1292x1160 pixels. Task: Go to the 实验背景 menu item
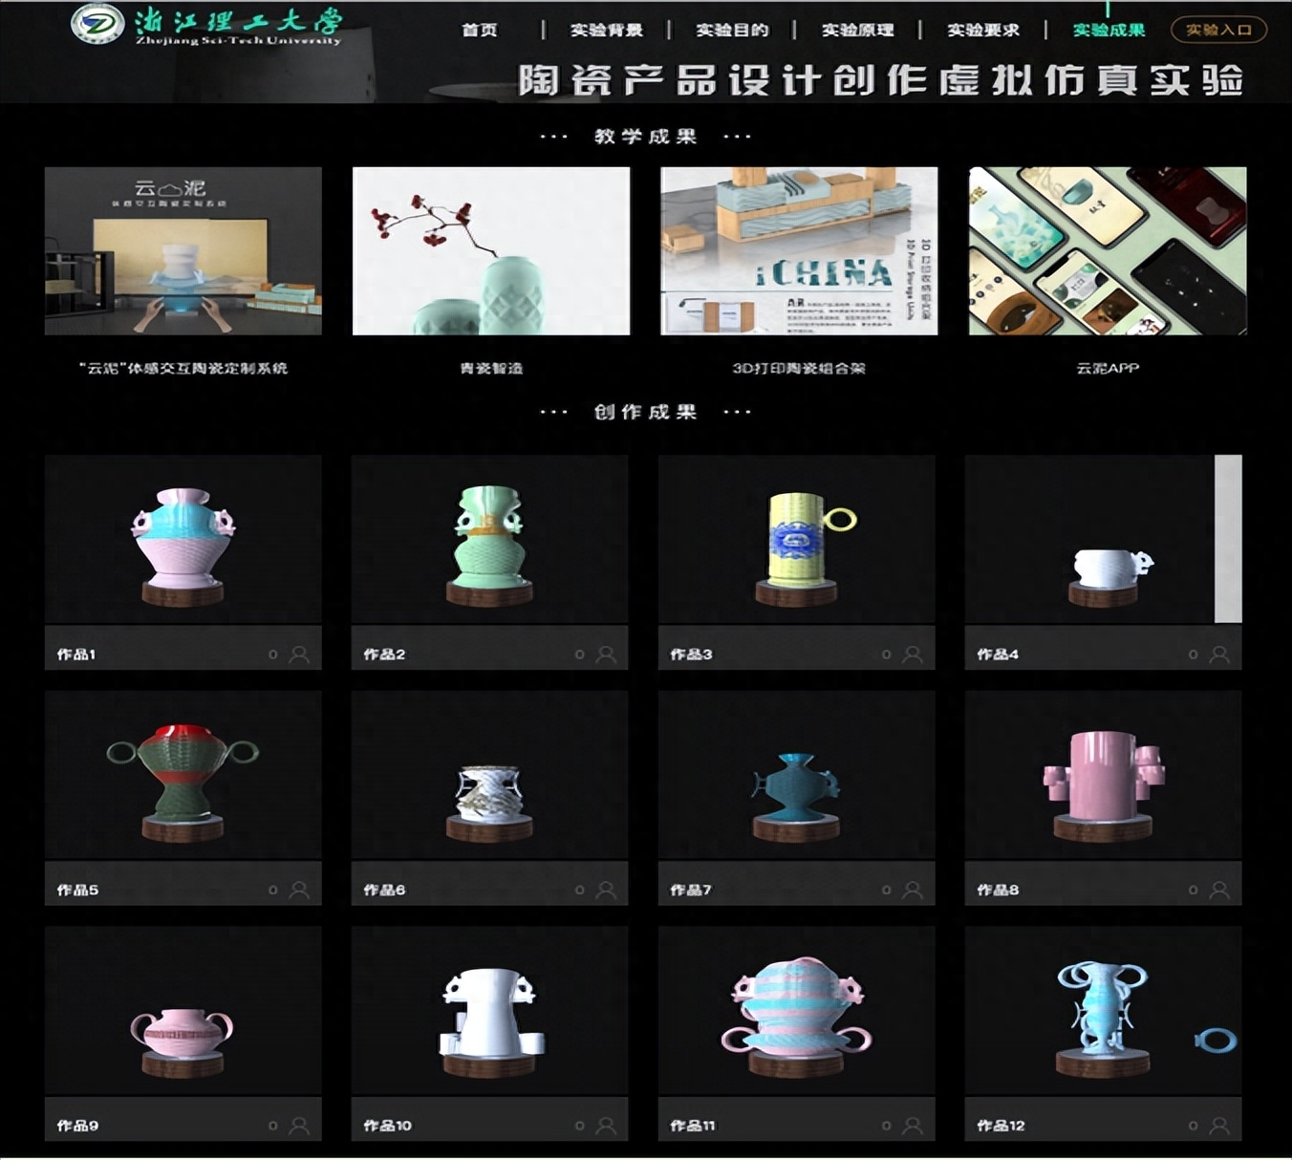[x=606, y=31]
